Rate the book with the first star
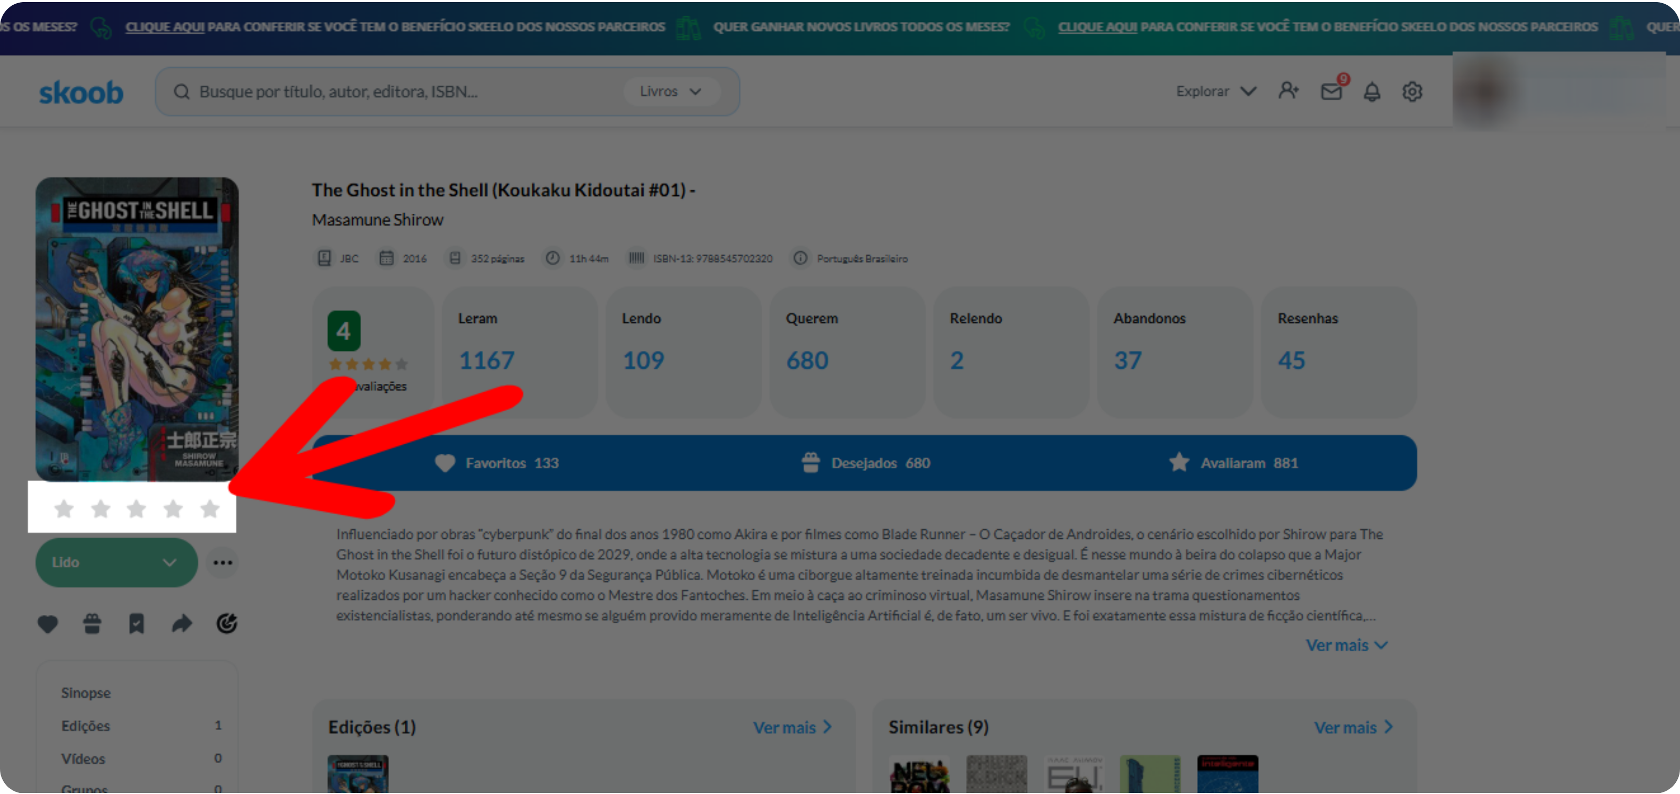Screen dimensions: 1680x794 pyautogui.click(x=64, y=508)
